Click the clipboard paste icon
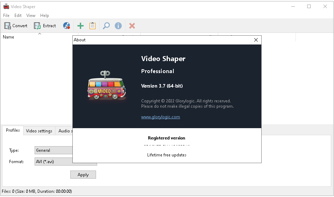Image resolution: width=334 pixels, height=197 pixels. pyautogui.click(x=93, y=26)
